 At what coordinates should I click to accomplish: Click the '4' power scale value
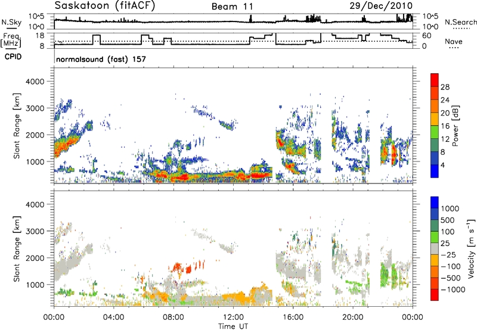point(442,165)
